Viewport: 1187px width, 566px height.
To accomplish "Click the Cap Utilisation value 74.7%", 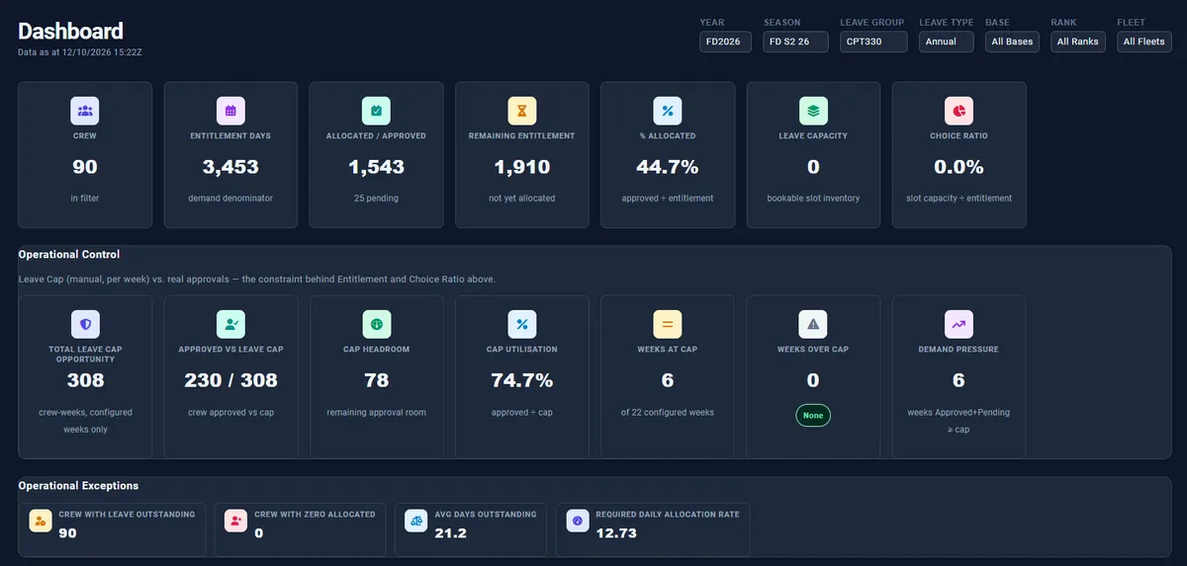I will pos(522,380).
